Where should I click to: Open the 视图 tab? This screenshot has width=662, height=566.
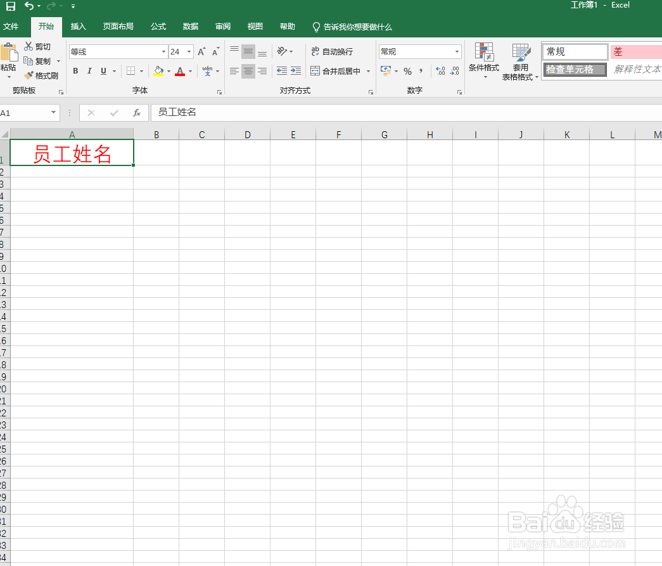pos(255,27)
